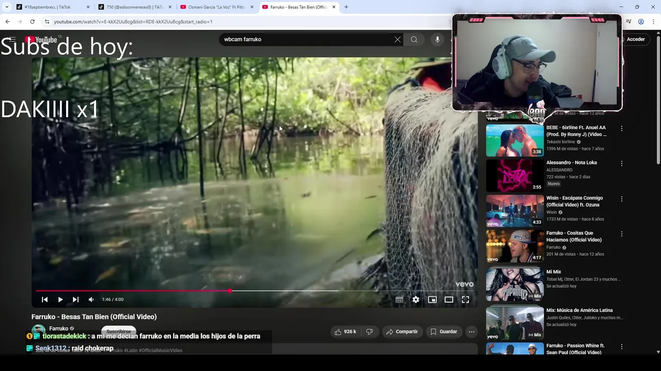This screenshot has width=661, height=371.
Task: Play the paused Farruko video
Action: click(60, 299)
